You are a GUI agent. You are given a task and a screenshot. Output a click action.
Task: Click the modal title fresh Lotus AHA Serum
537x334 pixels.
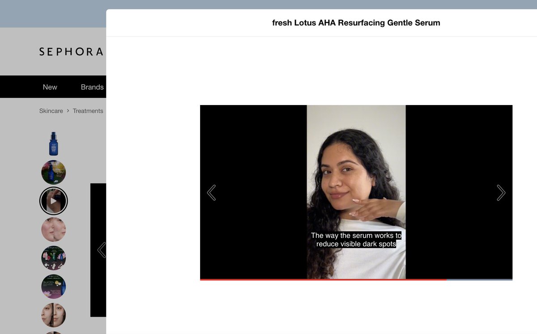[x=356, y=23]
